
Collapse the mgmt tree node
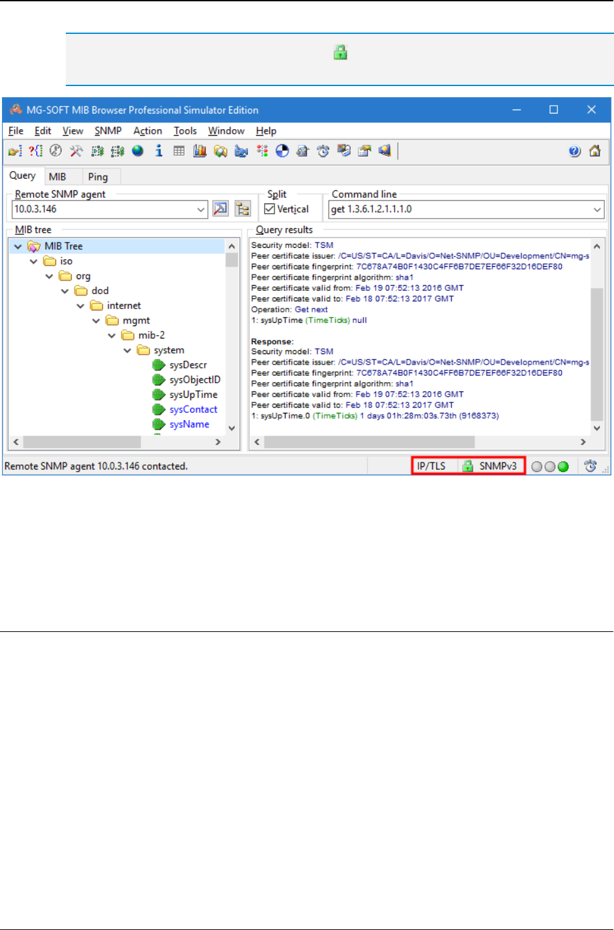(96, 321)
